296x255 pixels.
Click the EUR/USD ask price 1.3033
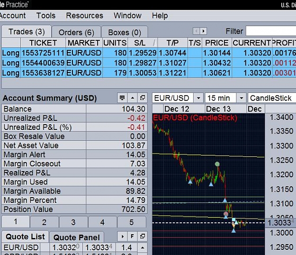(99, 247)
